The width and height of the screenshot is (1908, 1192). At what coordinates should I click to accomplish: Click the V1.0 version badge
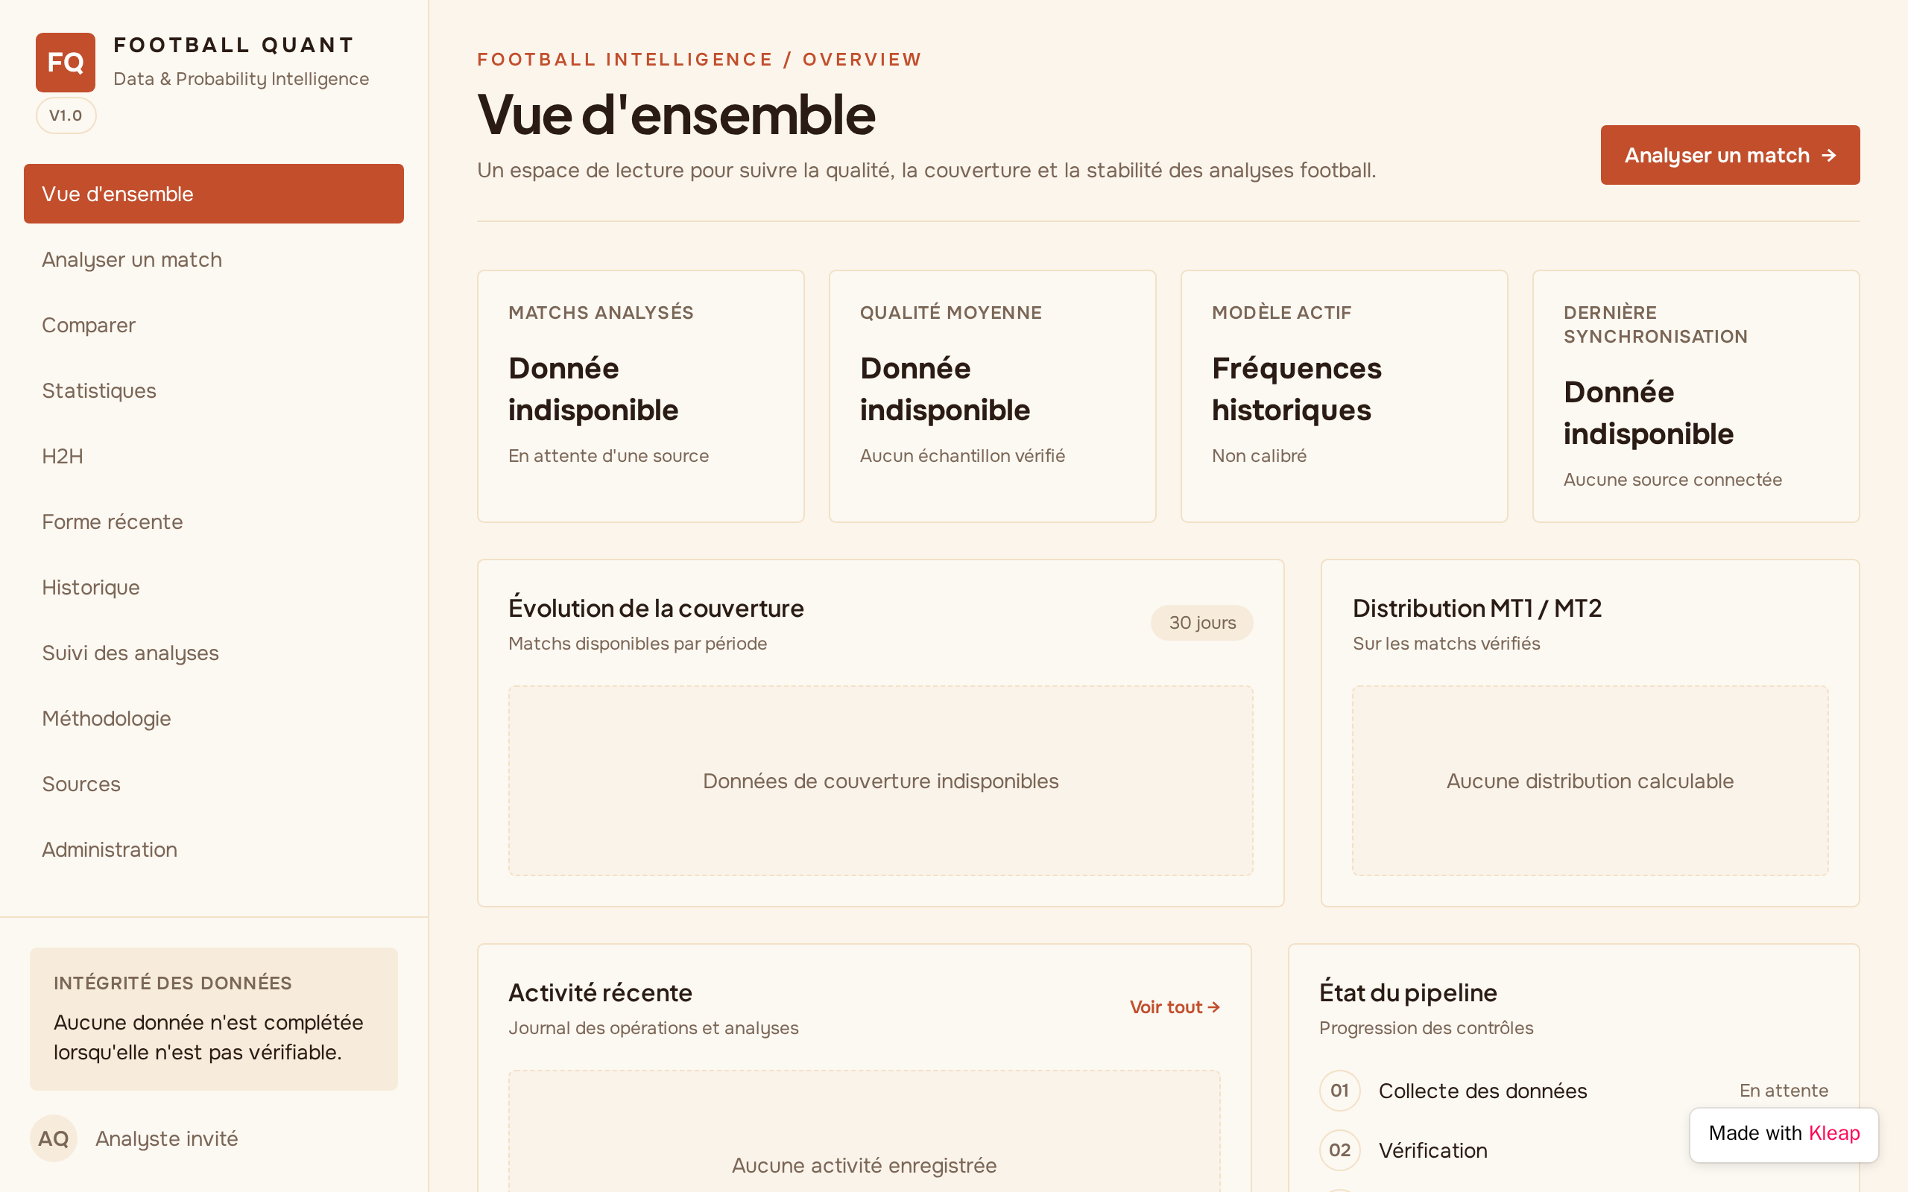[x=66, y=115]
